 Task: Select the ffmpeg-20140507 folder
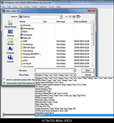tap(31, 54)
